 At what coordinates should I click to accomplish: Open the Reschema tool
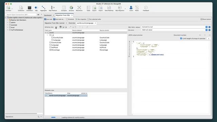tap(79, 8)
